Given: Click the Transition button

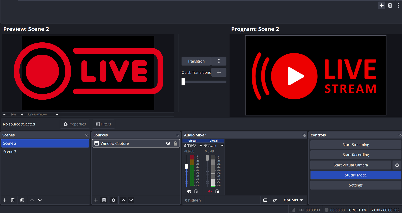Looking at the screenshot, I should (196, 61).
